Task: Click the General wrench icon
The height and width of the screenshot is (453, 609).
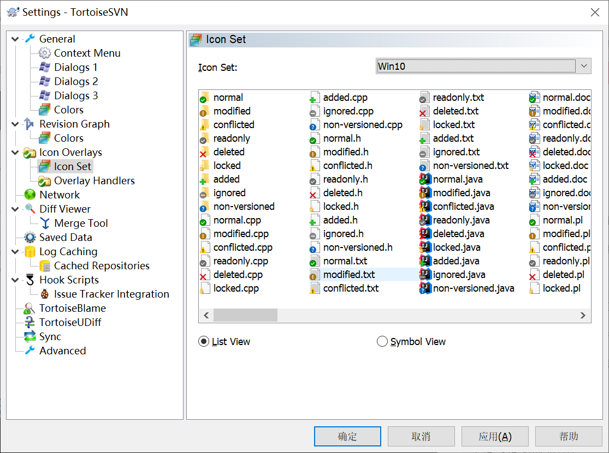Action: pos(30,39)
